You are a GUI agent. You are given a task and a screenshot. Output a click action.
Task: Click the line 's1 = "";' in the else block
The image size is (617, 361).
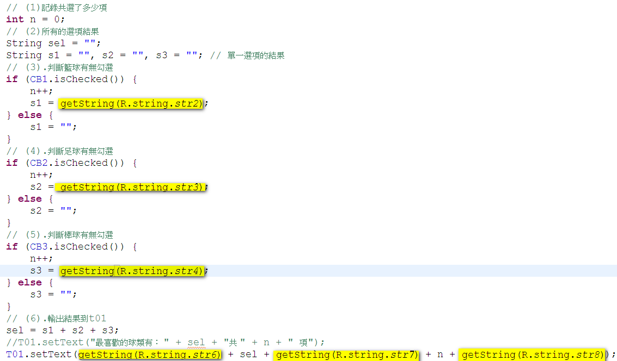(x=53, y=127)
